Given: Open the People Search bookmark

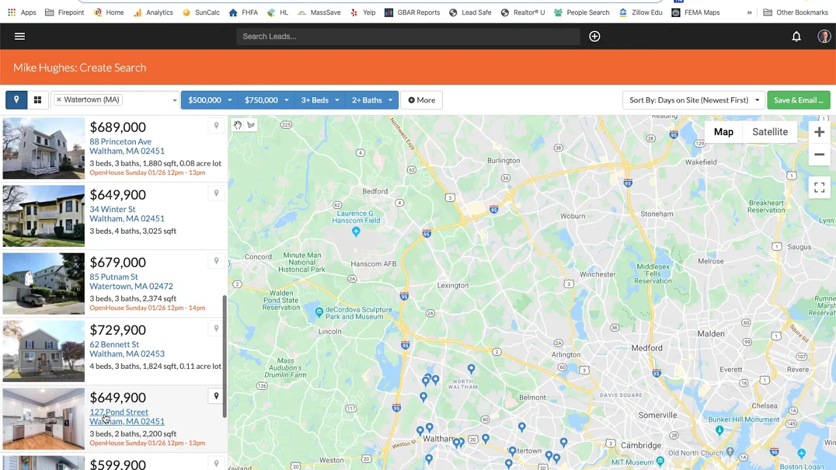Looking at the screenshot, I should click(581, 12).
